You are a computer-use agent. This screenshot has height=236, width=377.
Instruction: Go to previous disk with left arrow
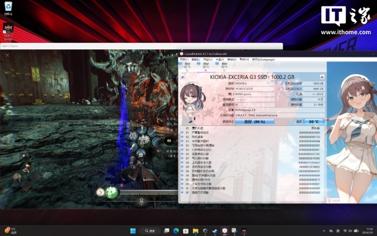pos(182,77)
